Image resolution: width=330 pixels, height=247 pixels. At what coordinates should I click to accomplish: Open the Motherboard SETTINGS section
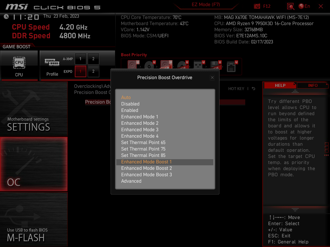tap(34, 109)
